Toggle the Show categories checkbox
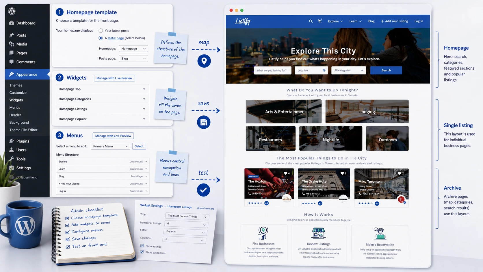This screenshot has height=272, width=483. point(142,252)
